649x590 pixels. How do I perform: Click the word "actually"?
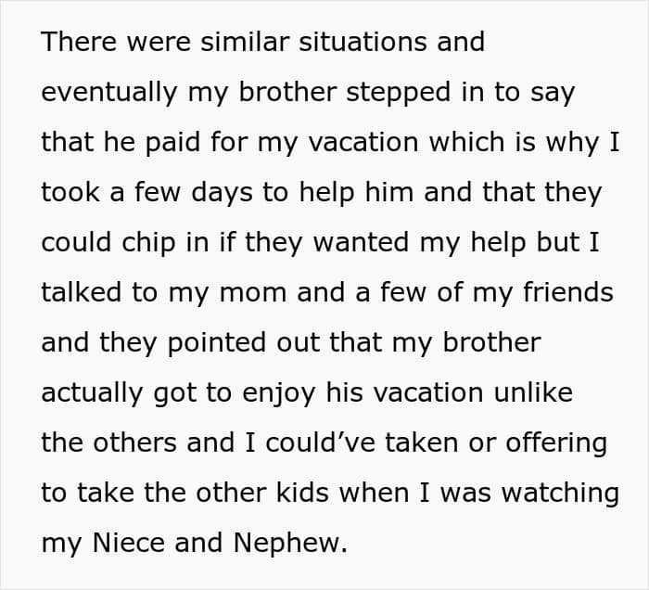92,394
